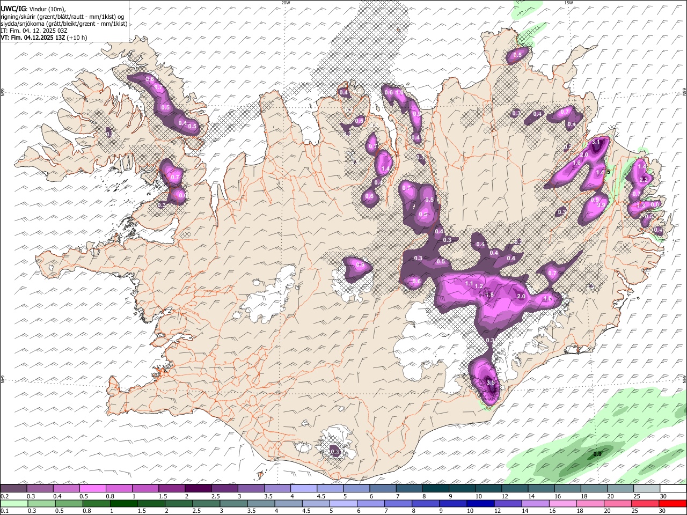
Task: Click the 15W longitude label
Action: [x=568, y=3]
